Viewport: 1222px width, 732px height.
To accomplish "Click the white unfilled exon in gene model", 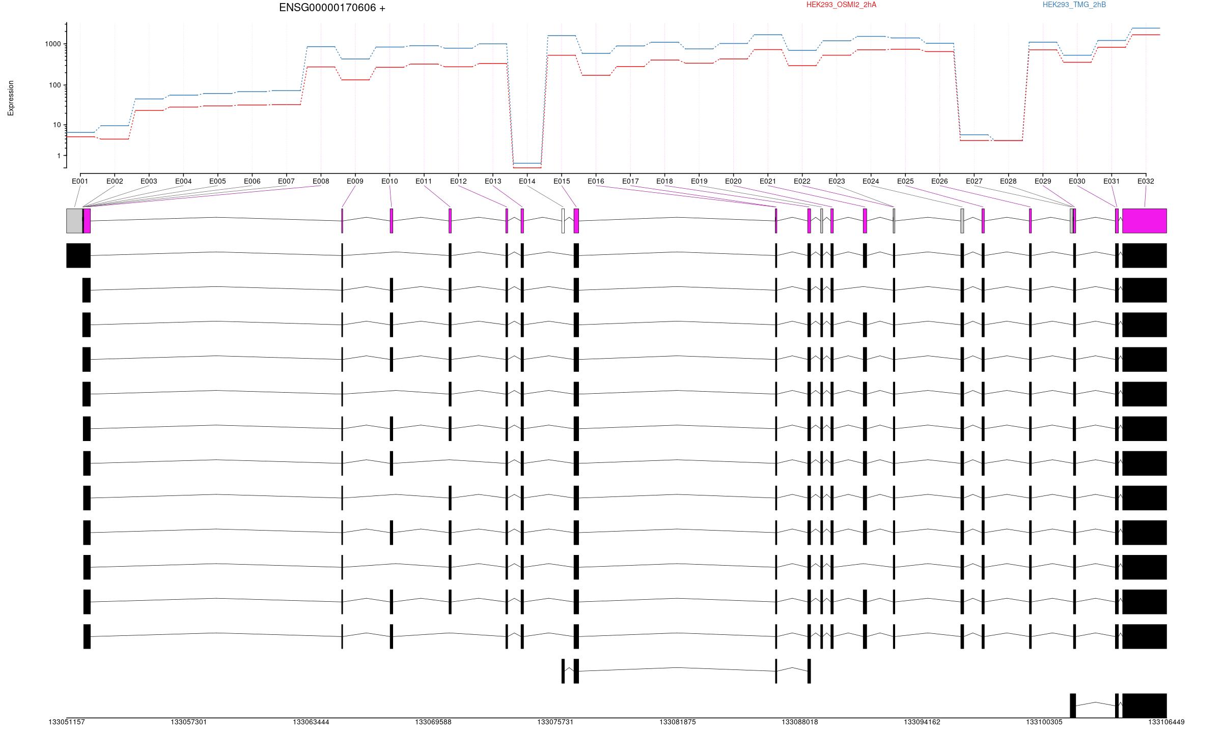I will point(563,221).
